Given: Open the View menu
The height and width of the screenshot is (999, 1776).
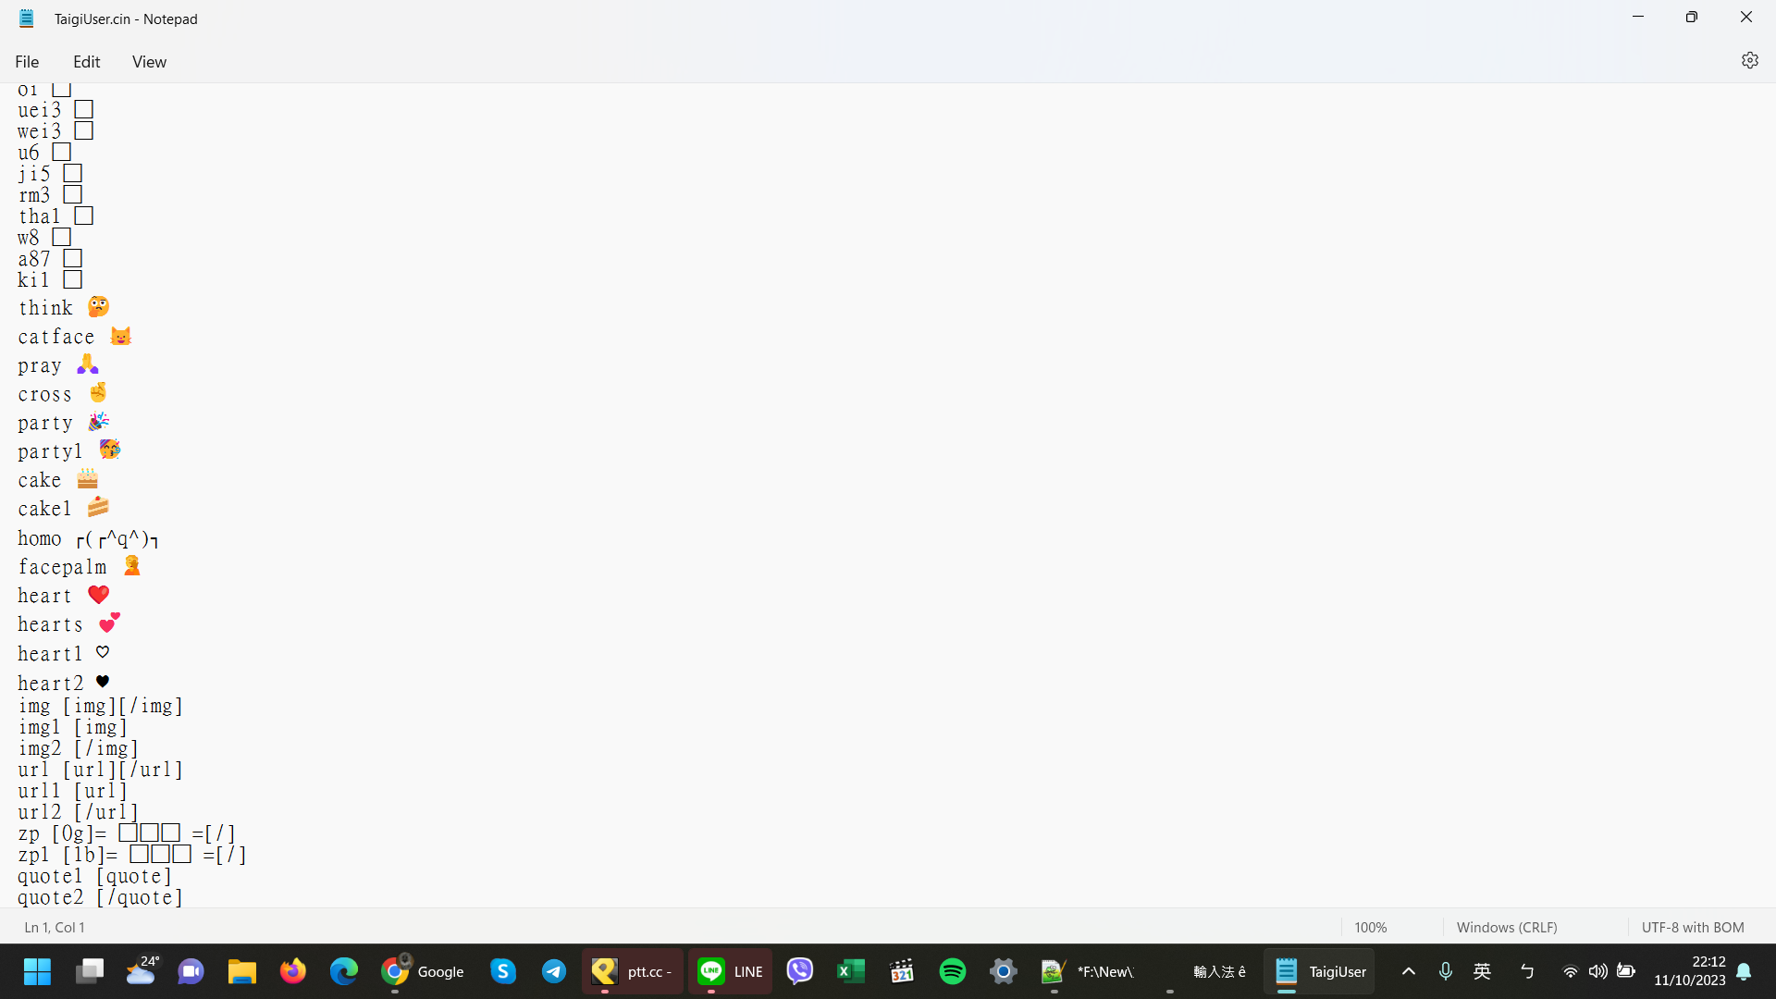Looking at the screenshot, I should click(x=149, y=61).
